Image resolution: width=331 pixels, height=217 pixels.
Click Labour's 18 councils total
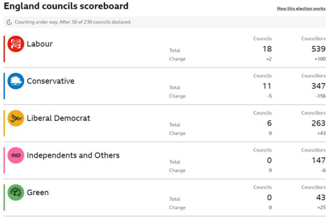(x=267, y=49)
